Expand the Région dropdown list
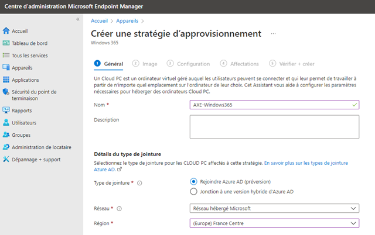This screenshot has height=235, width=375. coord(274,223)
